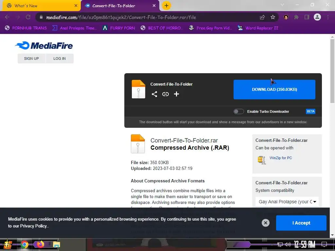Viewport: 335px width, 251px height.
Task: Open the BEST OF HORRO... bookmark
Action: tap(162, 28)
